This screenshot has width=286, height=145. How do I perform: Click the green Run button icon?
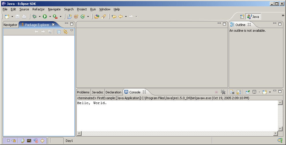(45, 16)
